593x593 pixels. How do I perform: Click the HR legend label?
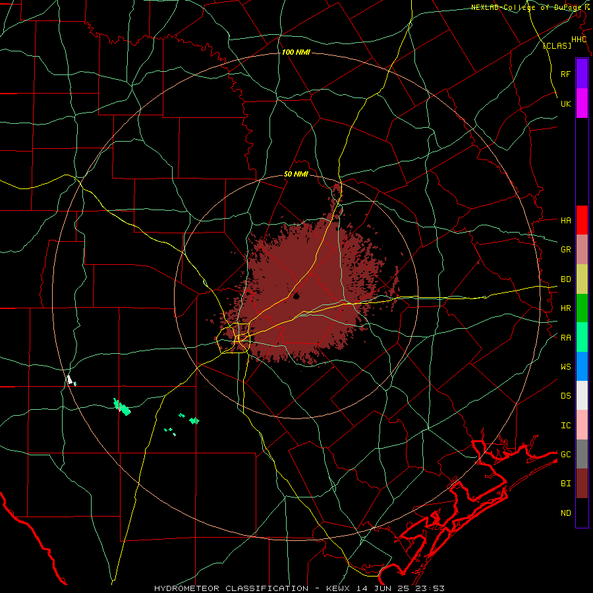[x=565, y=308]
